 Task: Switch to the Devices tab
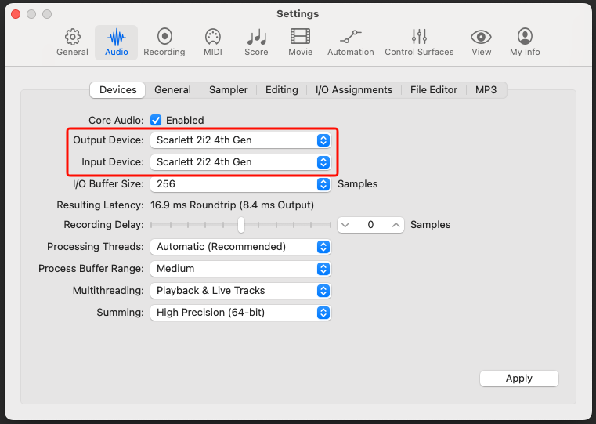point(117,90)
